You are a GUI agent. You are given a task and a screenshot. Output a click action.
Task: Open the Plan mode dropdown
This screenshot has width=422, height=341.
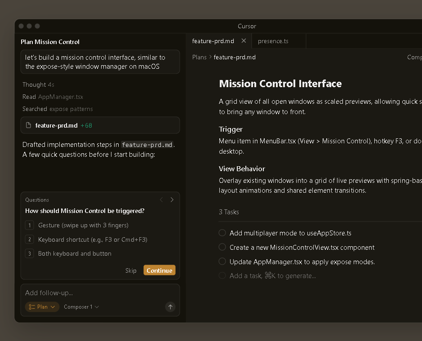pyautogui.click(x=42, y=307)
